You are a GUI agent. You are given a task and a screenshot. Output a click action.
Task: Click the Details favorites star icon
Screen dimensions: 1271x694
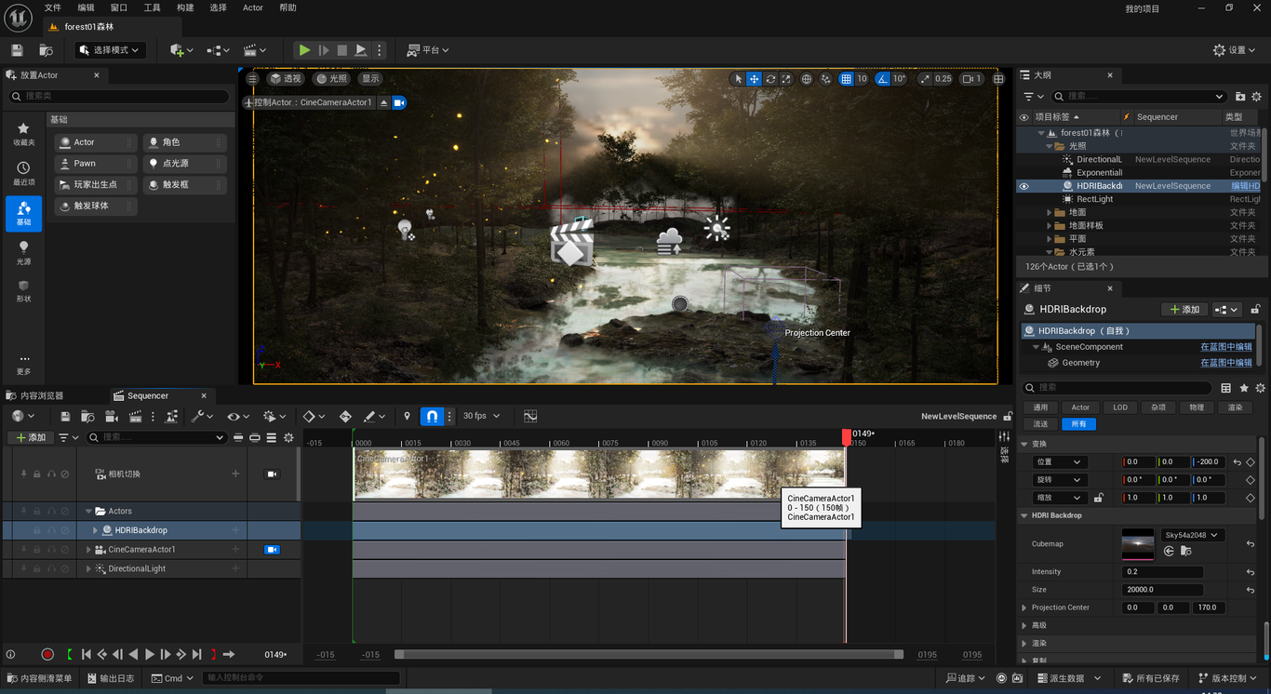point(1244,388)
